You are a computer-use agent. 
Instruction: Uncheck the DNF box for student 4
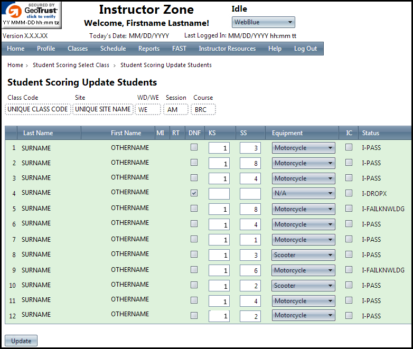pos(194,193)
